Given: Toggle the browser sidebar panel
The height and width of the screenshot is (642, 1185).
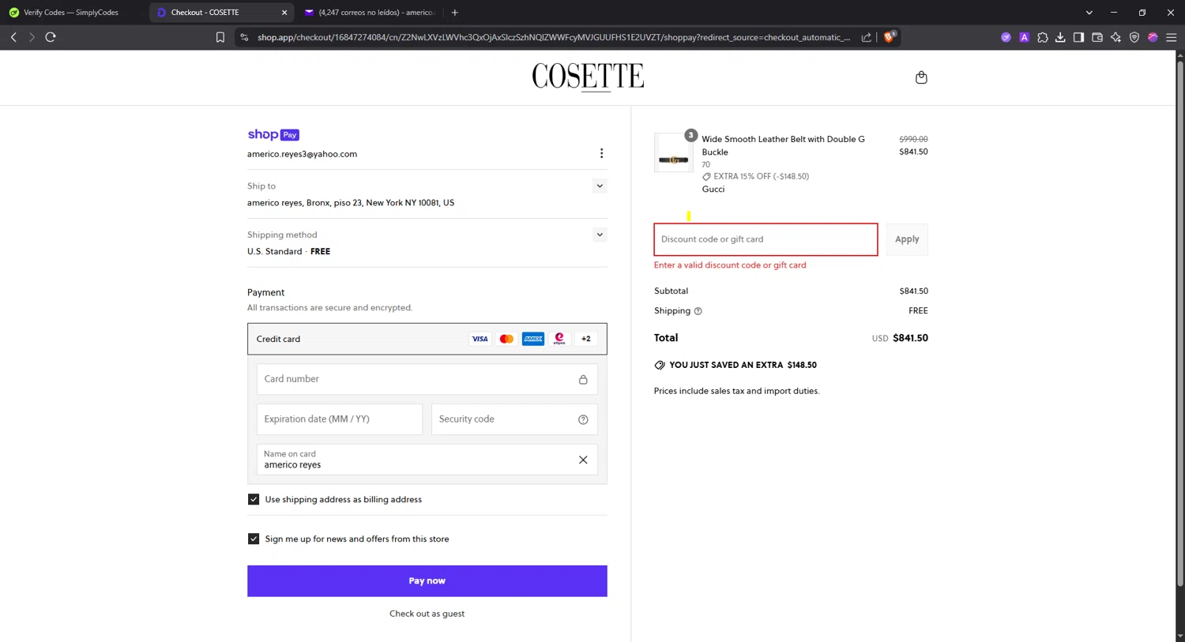Looking at the screenshot, I should [1078, 37].
